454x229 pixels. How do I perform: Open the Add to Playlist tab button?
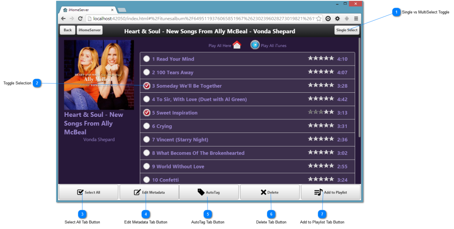(x=331, y=192)
